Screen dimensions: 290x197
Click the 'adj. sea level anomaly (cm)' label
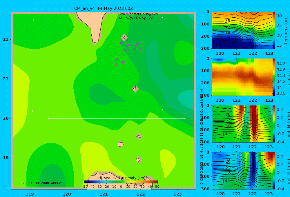[x=121, y=178]
